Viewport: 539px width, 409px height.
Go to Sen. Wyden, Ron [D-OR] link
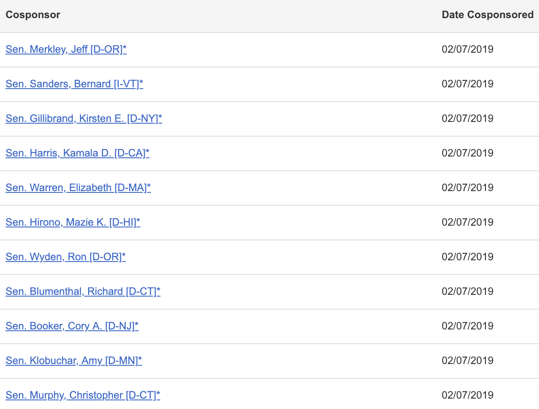click(x=66, y=257)
